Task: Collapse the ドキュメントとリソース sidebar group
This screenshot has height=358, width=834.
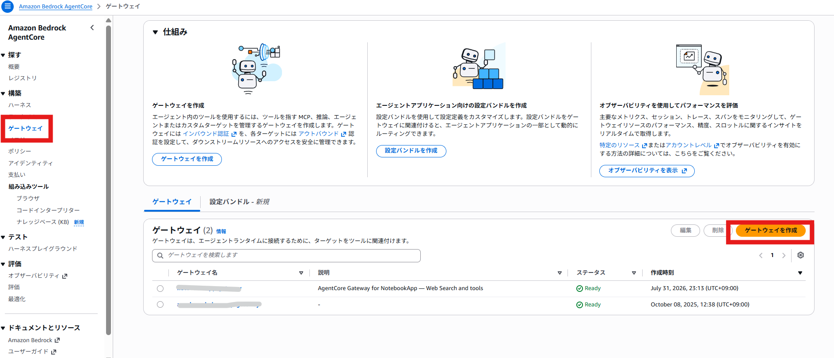Action: tap(3, 328)
